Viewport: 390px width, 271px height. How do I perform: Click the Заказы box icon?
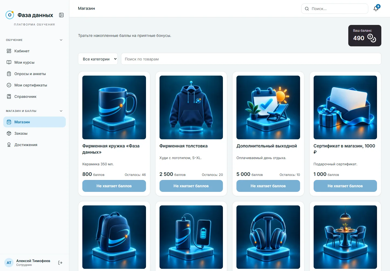click(x=9, y=133)
